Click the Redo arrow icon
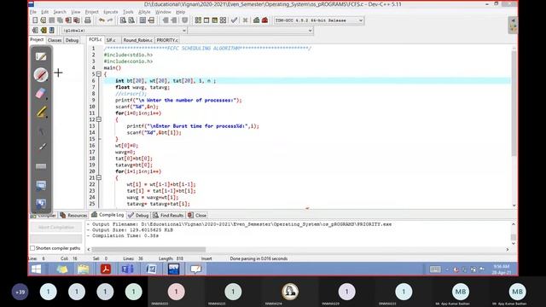This screenshot has width=546, height=307. (110, 20)
